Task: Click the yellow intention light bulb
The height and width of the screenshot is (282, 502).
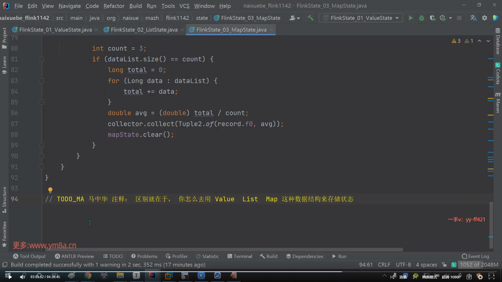Action: pos(50,190)
